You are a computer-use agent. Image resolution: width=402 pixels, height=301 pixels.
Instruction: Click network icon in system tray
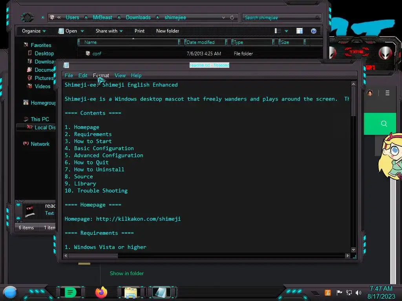(x=349, y=292)
